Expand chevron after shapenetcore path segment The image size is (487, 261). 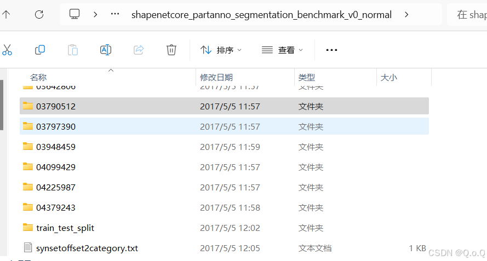coord(406,15)
